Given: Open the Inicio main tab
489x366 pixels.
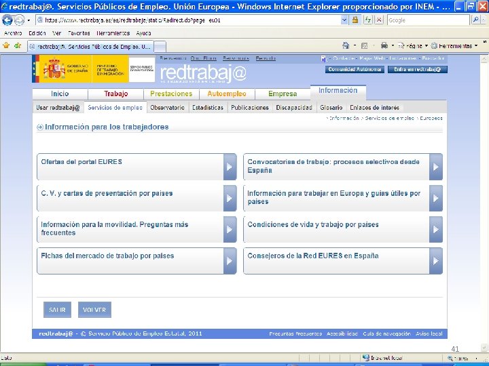Looking at the screenshot, I should pos(60,94).
